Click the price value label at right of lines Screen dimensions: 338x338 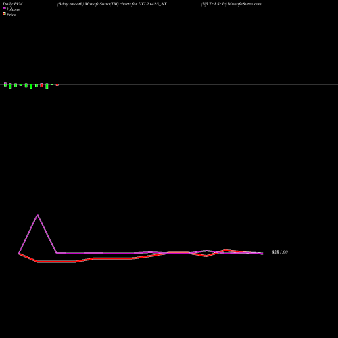[x=280, y=252]
